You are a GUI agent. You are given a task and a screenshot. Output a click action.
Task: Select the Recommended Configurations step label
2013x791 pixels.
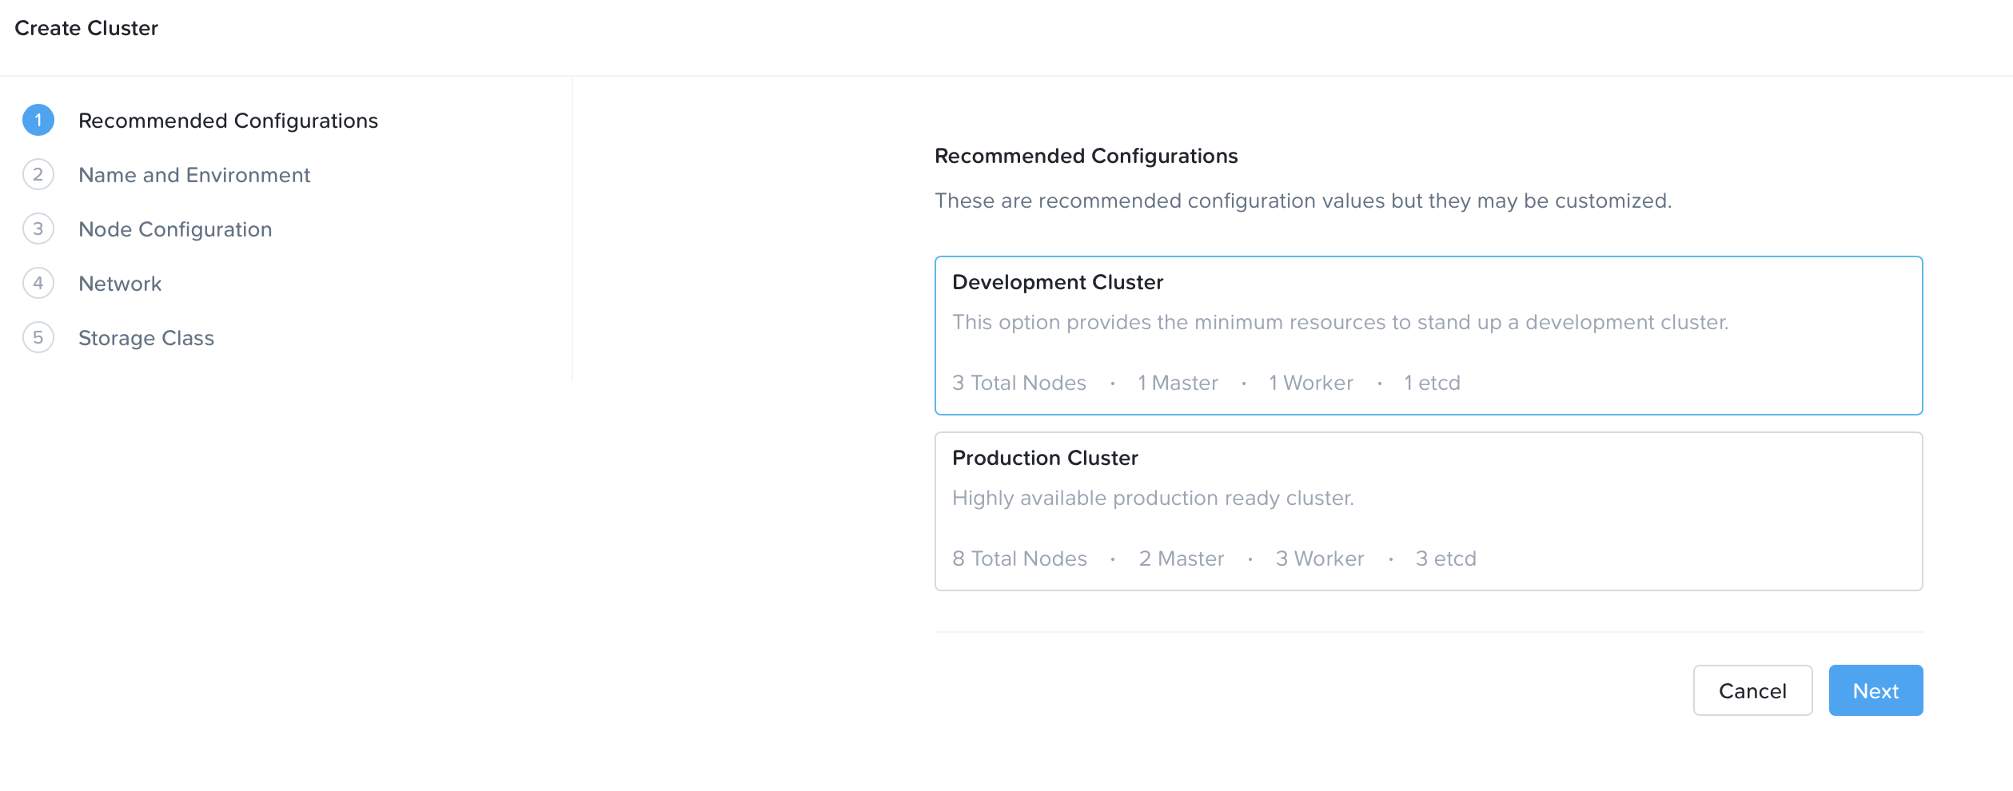click(x=228, y=121)
